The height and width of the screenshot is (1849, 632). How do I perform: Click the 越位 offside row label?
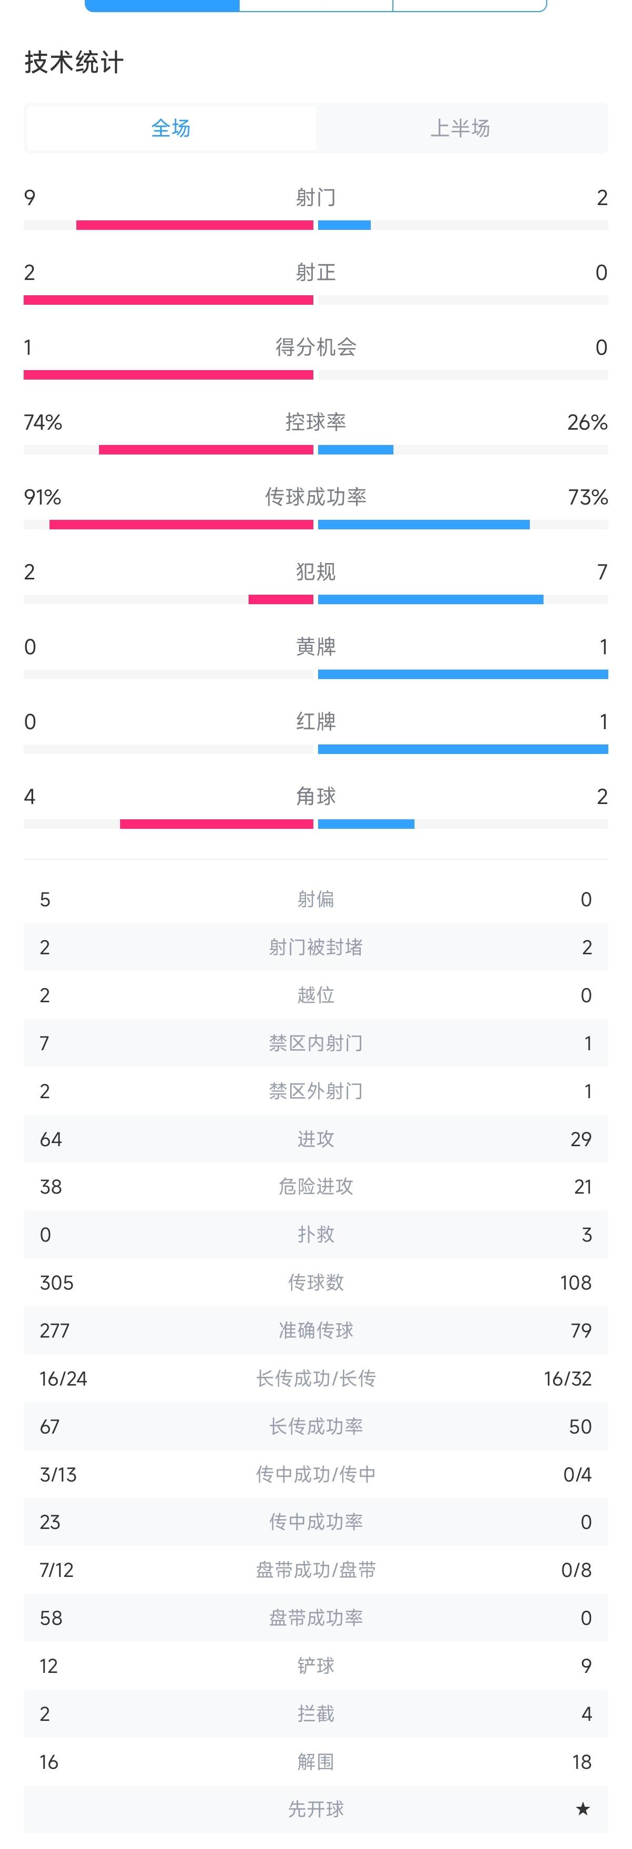pyautogui.click(x=315, y=995)
